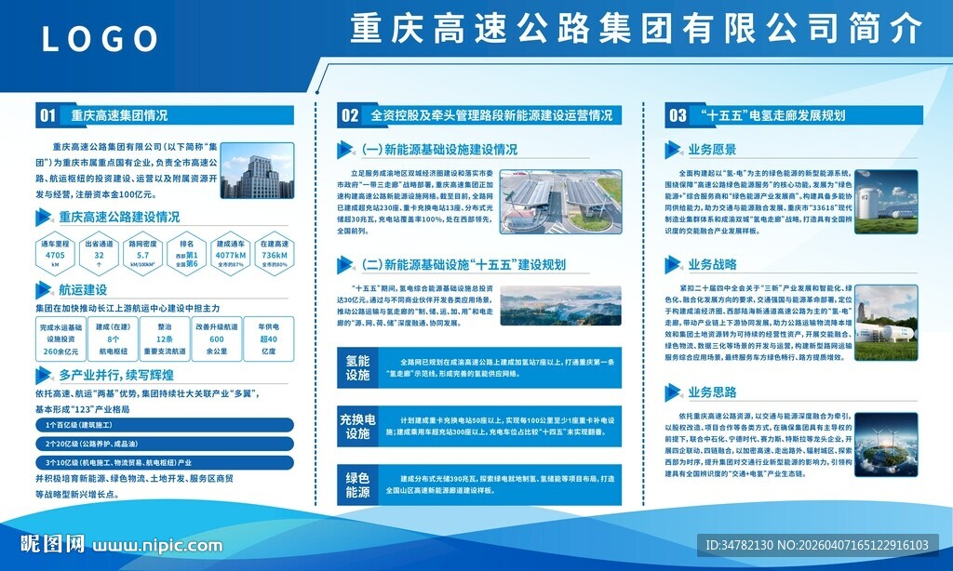Click the 02 section number badge
The width and height of the screenshot is (953, 571).
click(350, 117)
